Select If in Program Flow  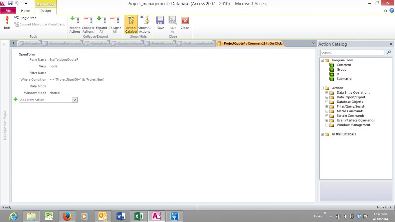coord(338,74)
